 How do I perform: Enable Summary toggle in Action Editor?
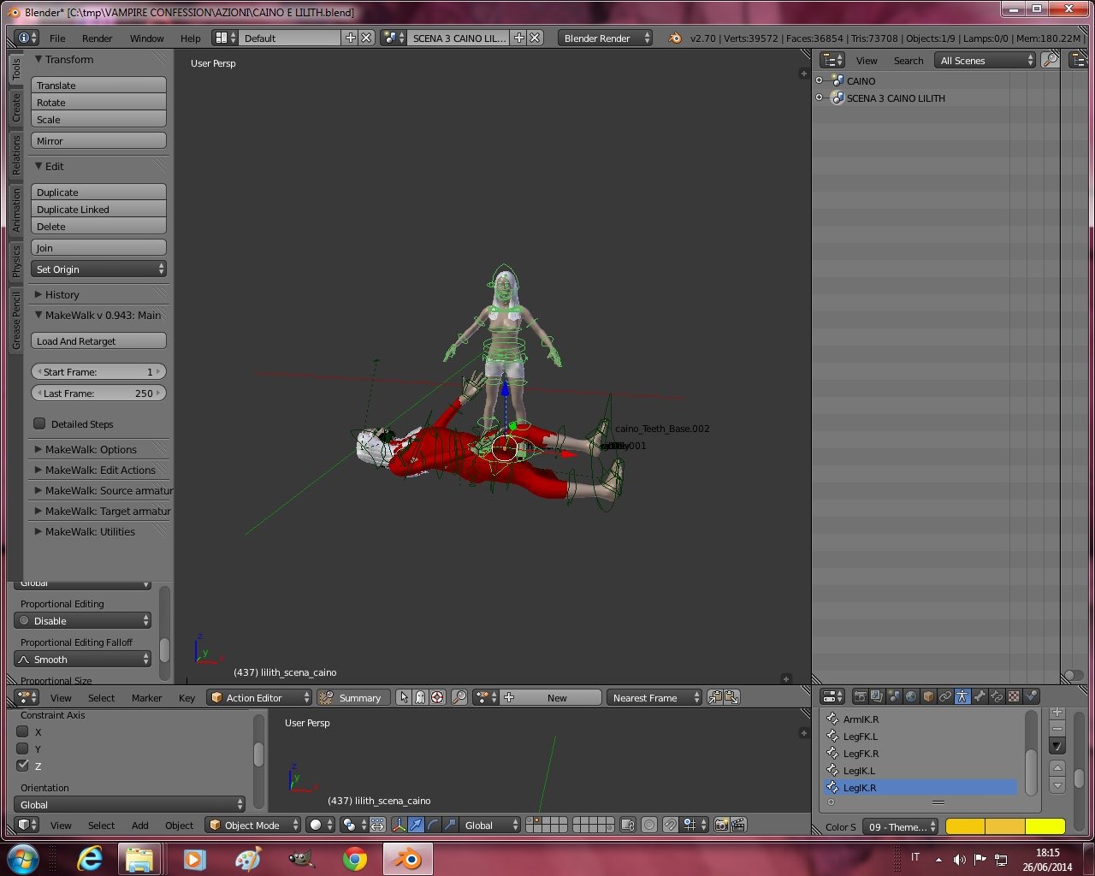click(x=353, y=697)
